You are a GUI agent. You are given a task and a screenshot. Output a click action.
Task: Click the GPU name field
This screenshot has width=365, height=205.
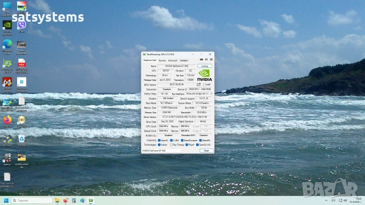[176, 66]
